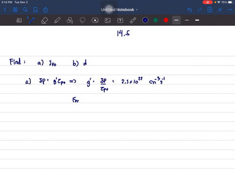Select the Highlighter tool
This screenshot has width=235, height=176.
coord(57,21)
